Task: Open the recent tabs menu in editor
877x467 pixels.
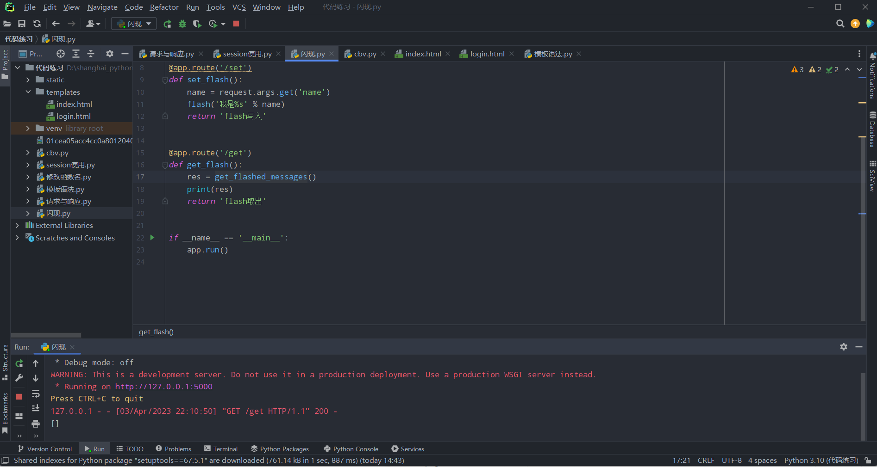Action: click(x=859, y=54)
